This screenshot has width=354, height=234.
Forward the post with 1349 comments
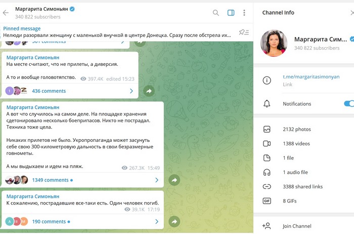174,180
